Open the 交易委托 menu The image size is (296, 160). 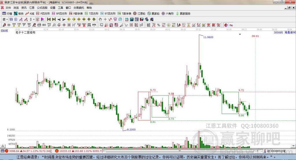click(x=79, y=8)
